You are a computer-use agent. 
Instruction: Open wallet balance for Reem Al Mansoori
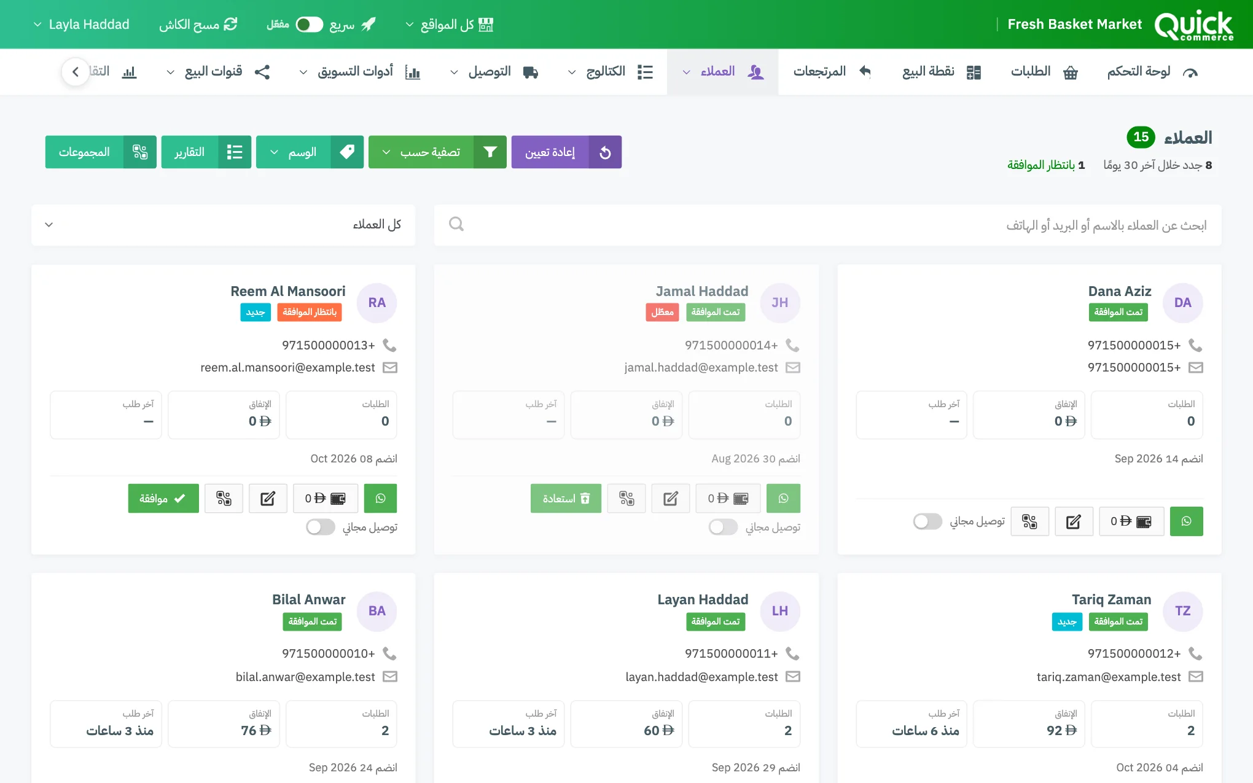click(326, 498)
